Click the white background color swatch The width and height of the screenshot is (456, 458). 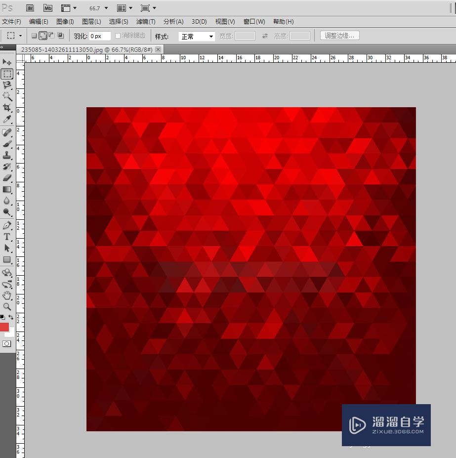coord(12,333)
